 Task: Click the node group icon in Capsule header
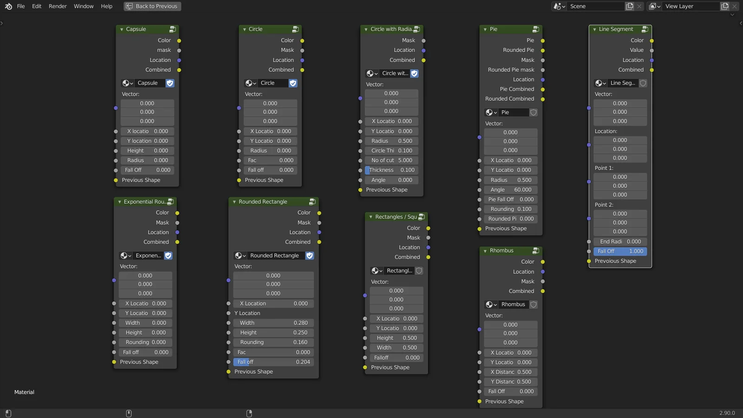tap(173, 29)
